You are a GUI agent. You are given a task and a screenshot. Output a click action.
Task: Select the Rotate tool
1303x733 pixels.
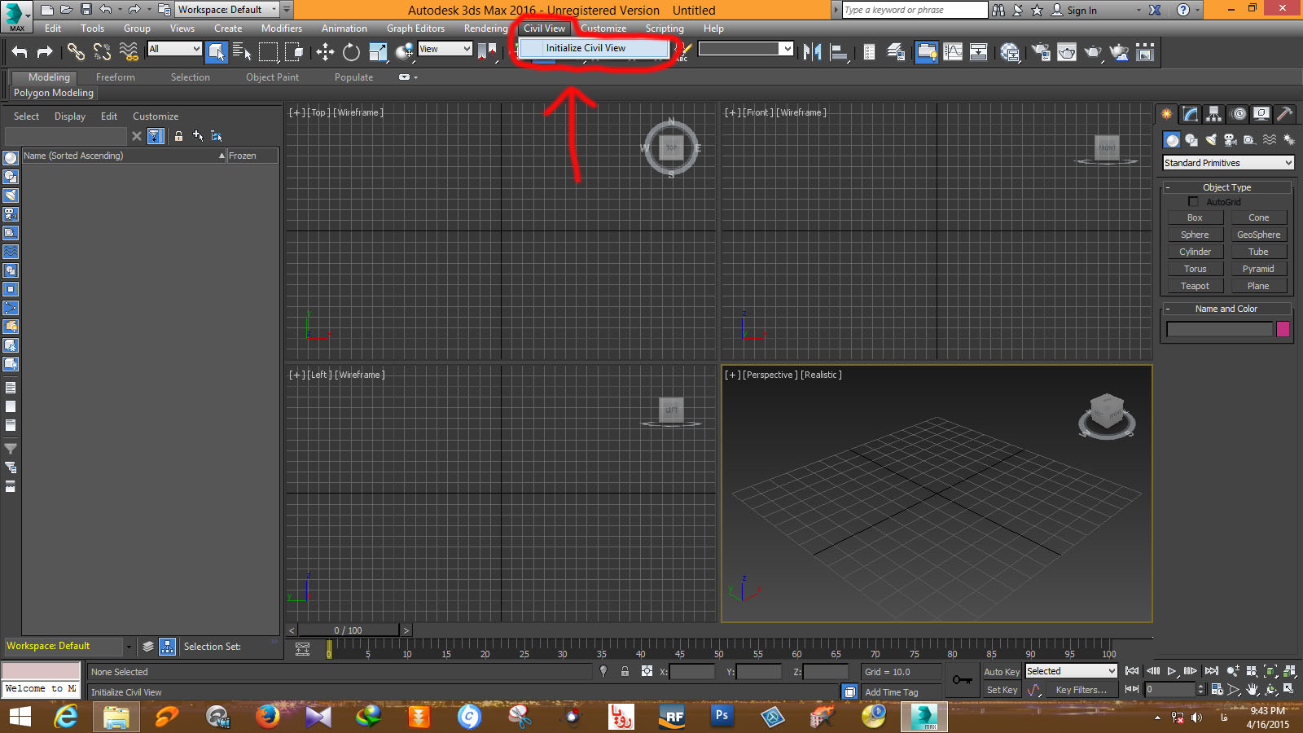[x=351, y=52]
